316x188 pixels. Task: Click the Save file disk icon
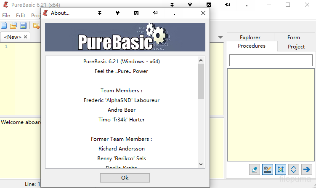[23, 26]
